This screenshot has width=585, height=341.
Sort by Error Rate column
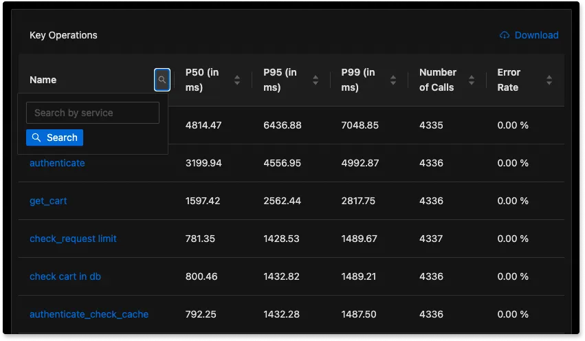point(549,80)
